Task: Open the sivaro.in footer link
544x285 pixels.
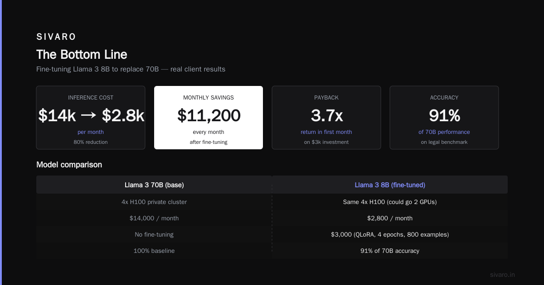Action: pos(503,275)
